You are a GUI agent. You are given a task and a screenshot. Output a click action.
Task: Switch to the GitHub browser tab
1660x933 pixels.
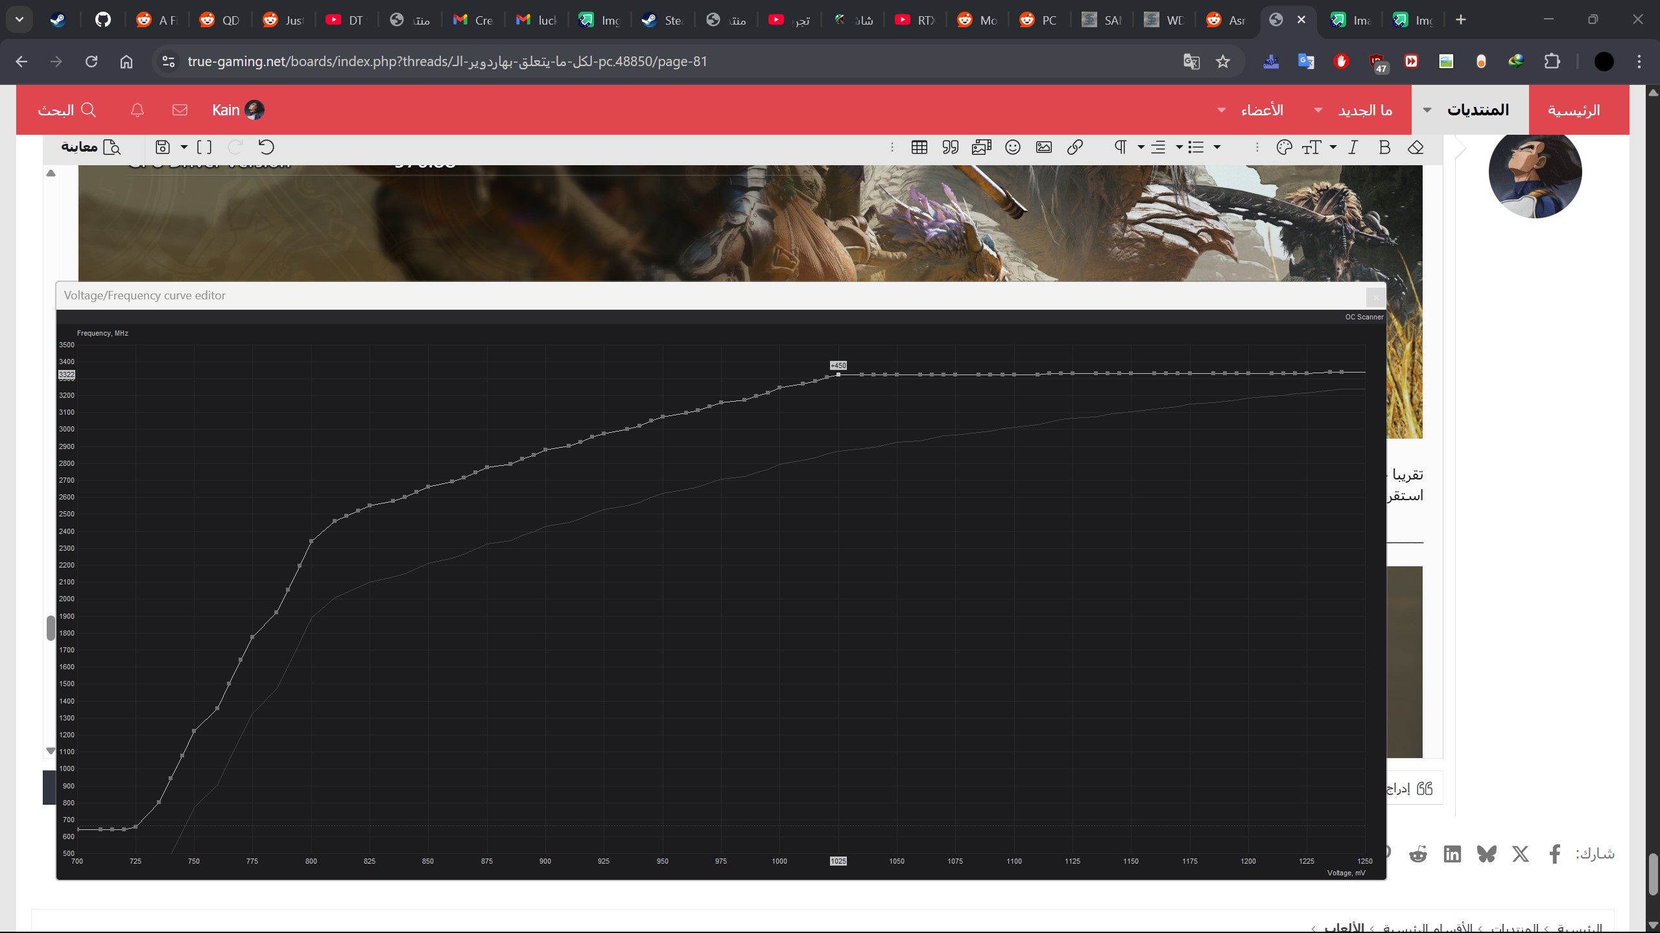click(x=103, y=20)
